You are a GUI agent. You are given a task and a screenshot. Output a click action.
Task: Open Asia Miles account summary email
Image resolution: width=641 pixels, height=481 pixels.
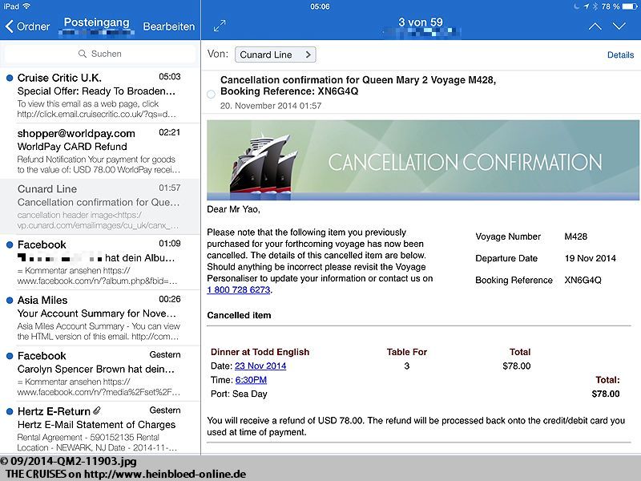coord(100,317)
